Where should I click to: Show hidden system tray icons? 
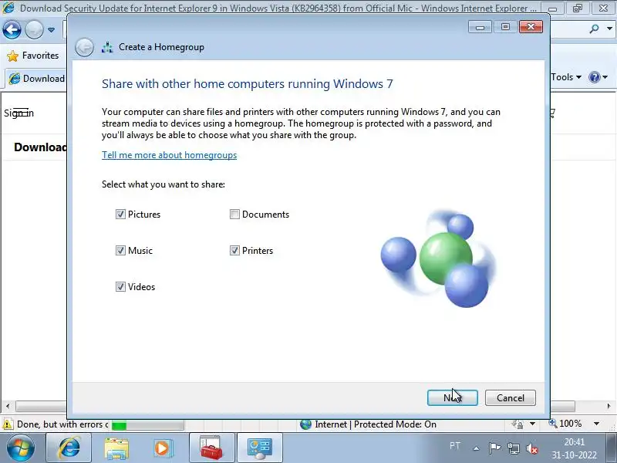pos(476,448)
